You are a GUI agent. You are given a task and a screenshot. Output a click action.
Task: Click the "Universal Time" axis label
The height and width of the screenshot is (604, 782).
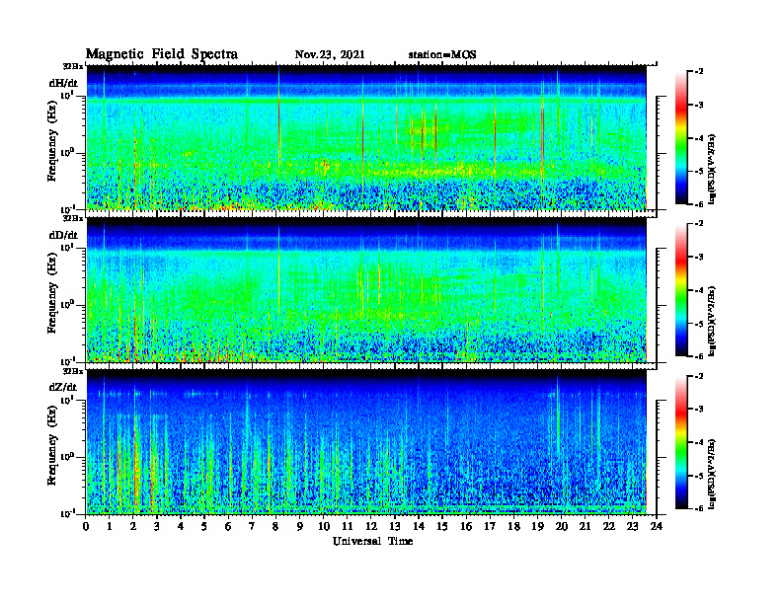[372, 541]
